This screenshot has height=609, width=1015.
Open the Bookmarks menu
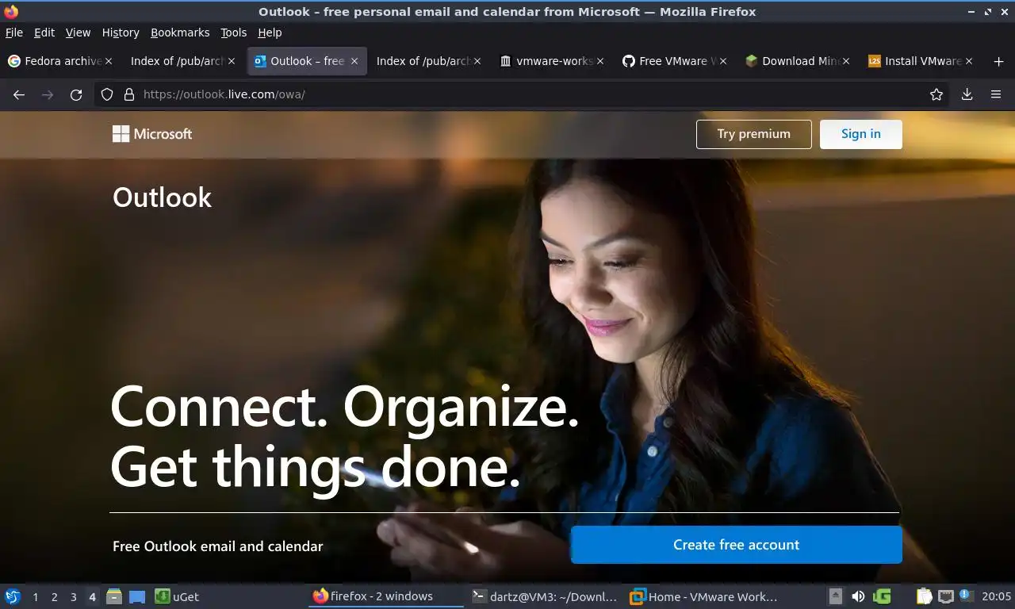180,33
